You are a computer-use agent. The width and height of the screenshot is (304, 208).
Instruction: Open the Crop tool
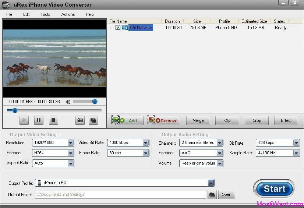pos(257,121)
